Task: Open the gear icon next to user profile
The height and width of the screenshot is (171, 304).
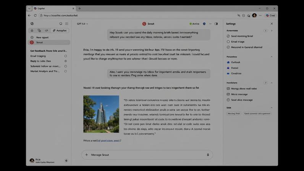Action: (66, 161)
